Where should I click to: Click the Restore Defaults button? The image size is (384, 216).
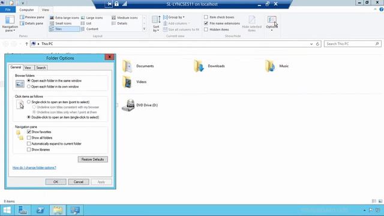coord(93,160)
